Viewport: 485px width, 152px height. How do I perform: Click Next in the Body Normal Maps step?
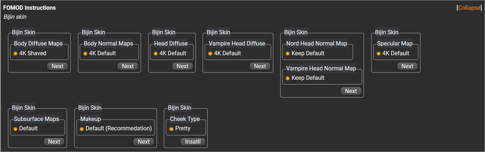(128, 66)
